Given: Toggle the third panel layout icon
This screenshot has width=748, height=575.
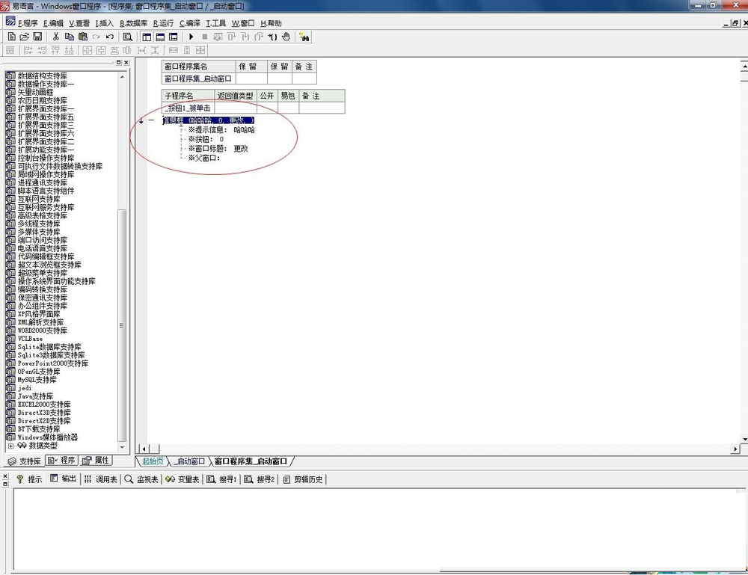Looking at the screenshot, I should (x=174, y=37).
